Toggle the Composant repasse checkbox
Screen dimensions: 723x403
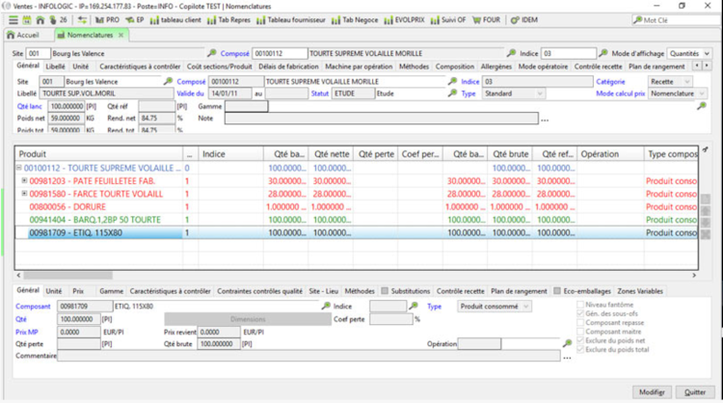pos(580,322)
